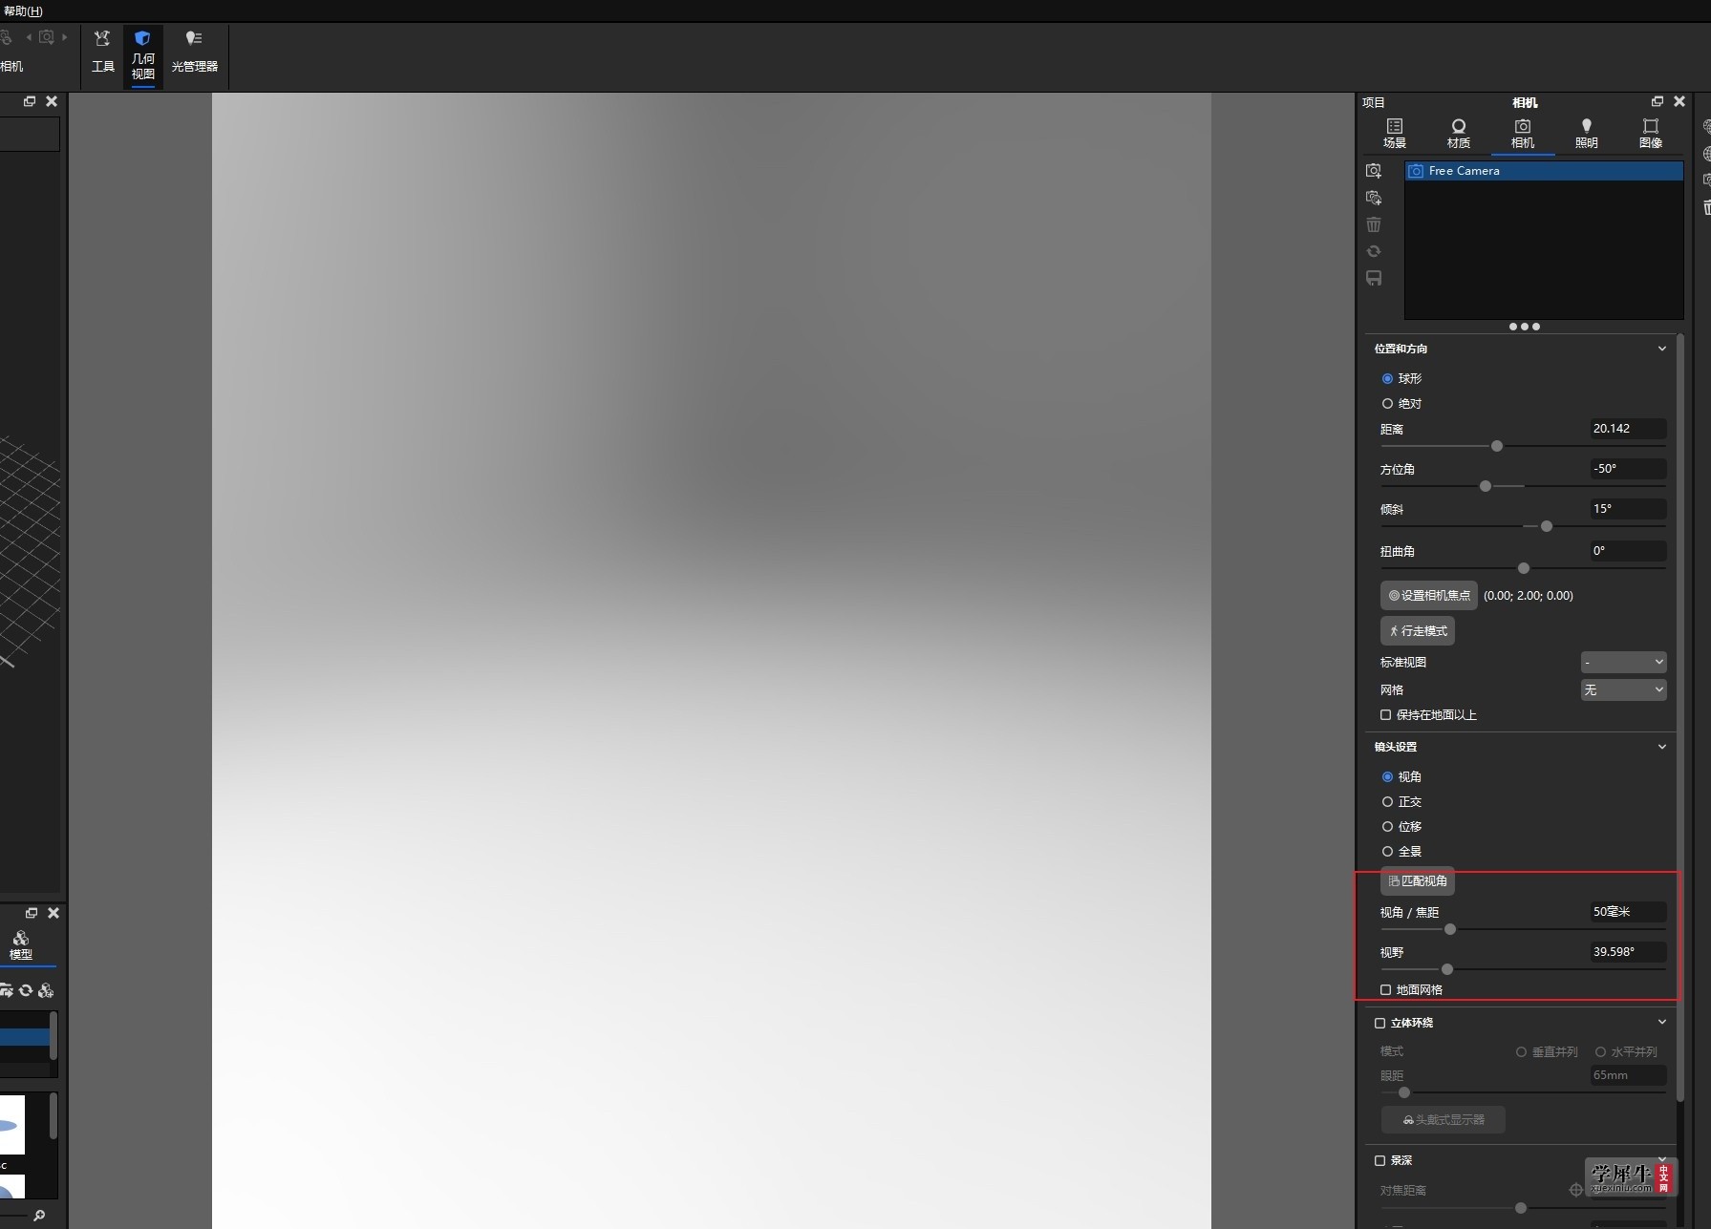Delete camera with the trash icon
Screen dimensions: 1711x1229
[x=1374, y=224]
